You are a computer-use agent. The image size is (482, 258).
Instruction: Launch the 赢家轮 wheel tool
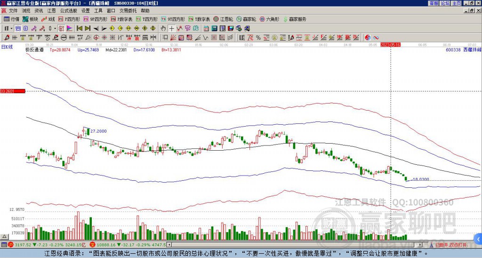pos(246,19)
